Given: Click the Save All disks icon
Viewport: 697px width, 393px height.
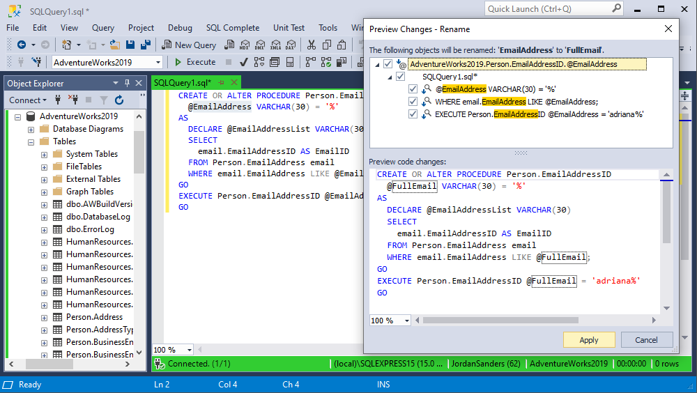Looking at the screenshot, I should pos(146,45).
